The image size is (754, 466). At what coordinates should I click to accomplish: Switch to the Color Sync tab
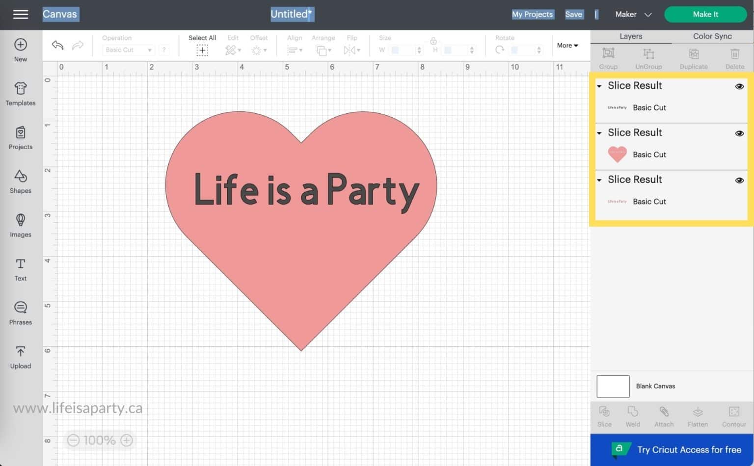coord(711,36)
